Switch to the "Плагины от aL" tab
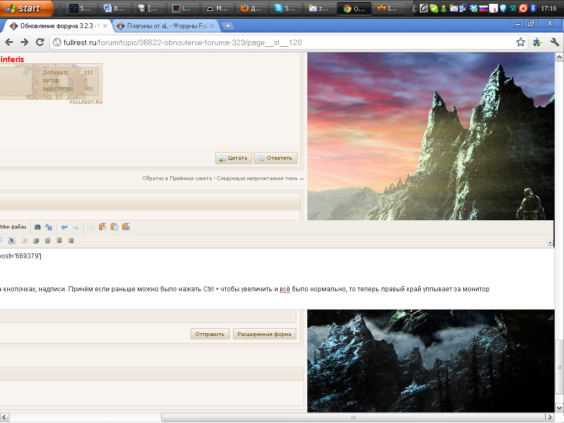The image size is (564, 423). [x=165, y=26]
